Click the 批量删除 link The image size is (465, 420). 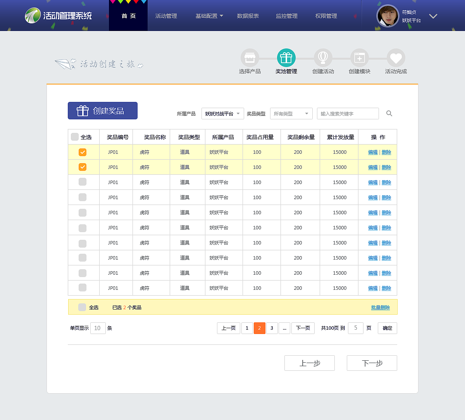click(380, 307)
